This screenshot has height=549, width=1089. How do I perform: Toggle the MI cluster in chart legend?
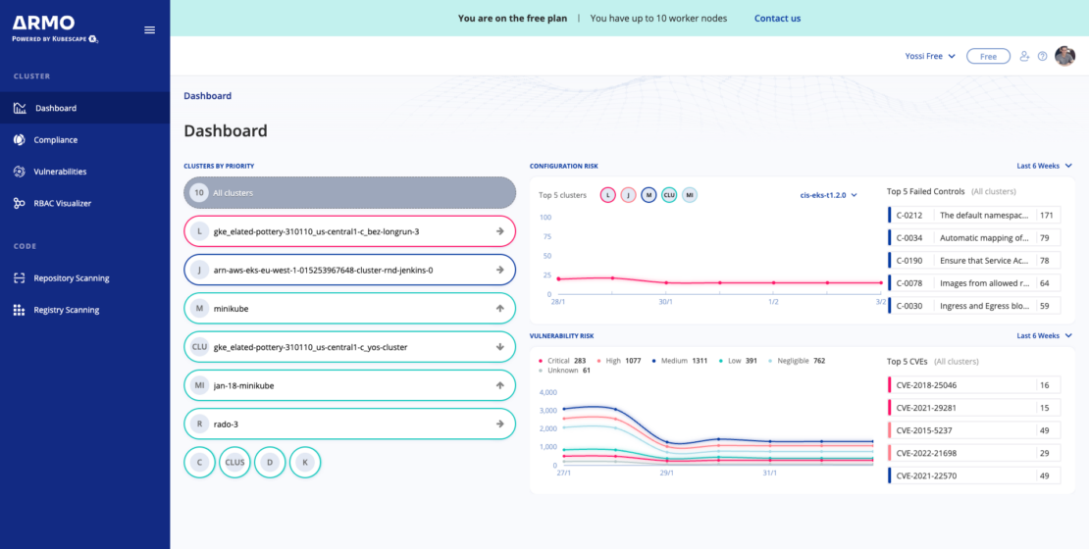point(690,195)
